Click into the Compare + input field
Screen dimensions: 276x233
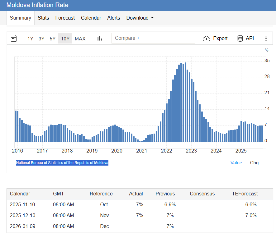point(153,38)
